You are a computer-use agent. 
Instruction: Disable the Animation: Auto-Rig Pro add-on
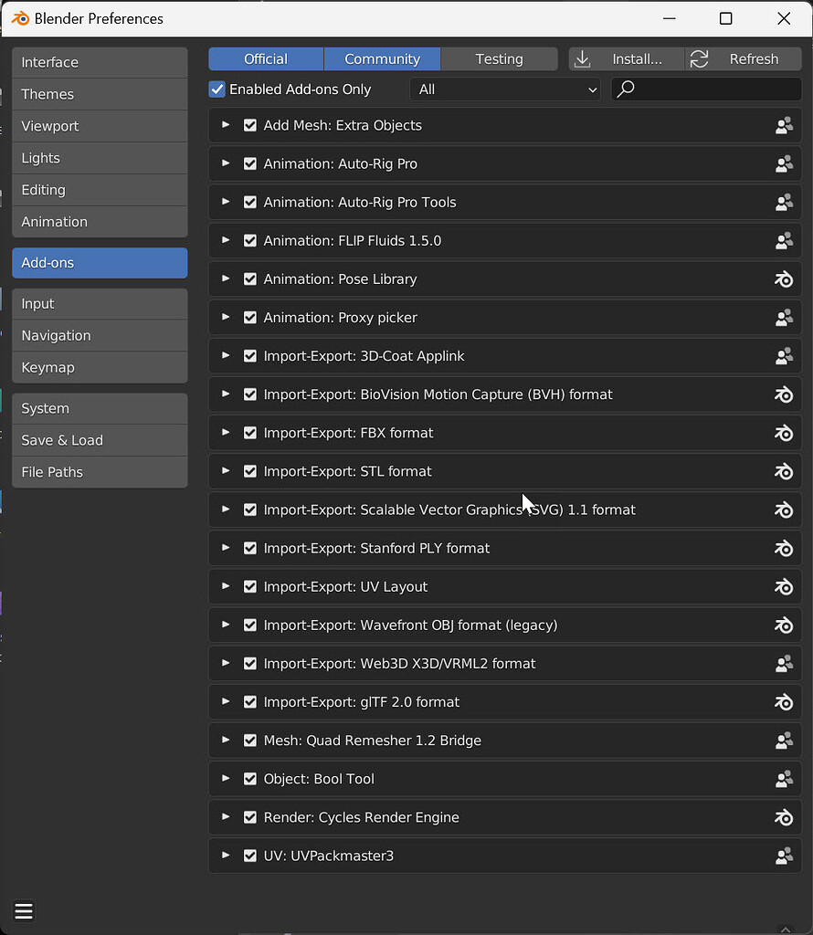(249, 163)
